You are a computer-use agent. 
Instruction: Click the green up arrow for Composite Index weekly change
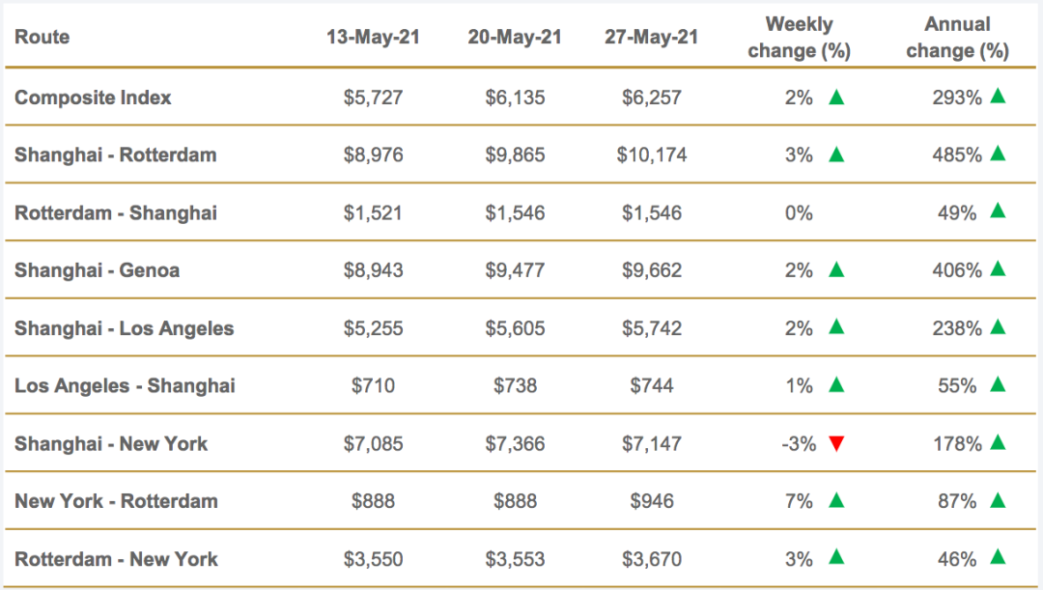point(836,98)
